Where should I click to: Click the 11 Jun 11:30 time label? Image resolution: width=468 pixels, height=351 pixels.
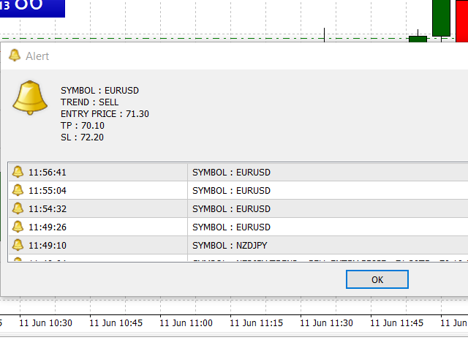pos(328,322)
